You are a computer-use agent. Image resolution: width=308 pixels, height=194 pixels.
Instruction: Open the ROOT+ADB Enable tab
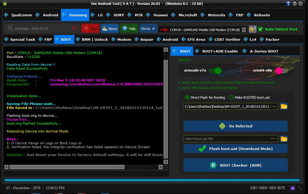click(x=220, y=51)
